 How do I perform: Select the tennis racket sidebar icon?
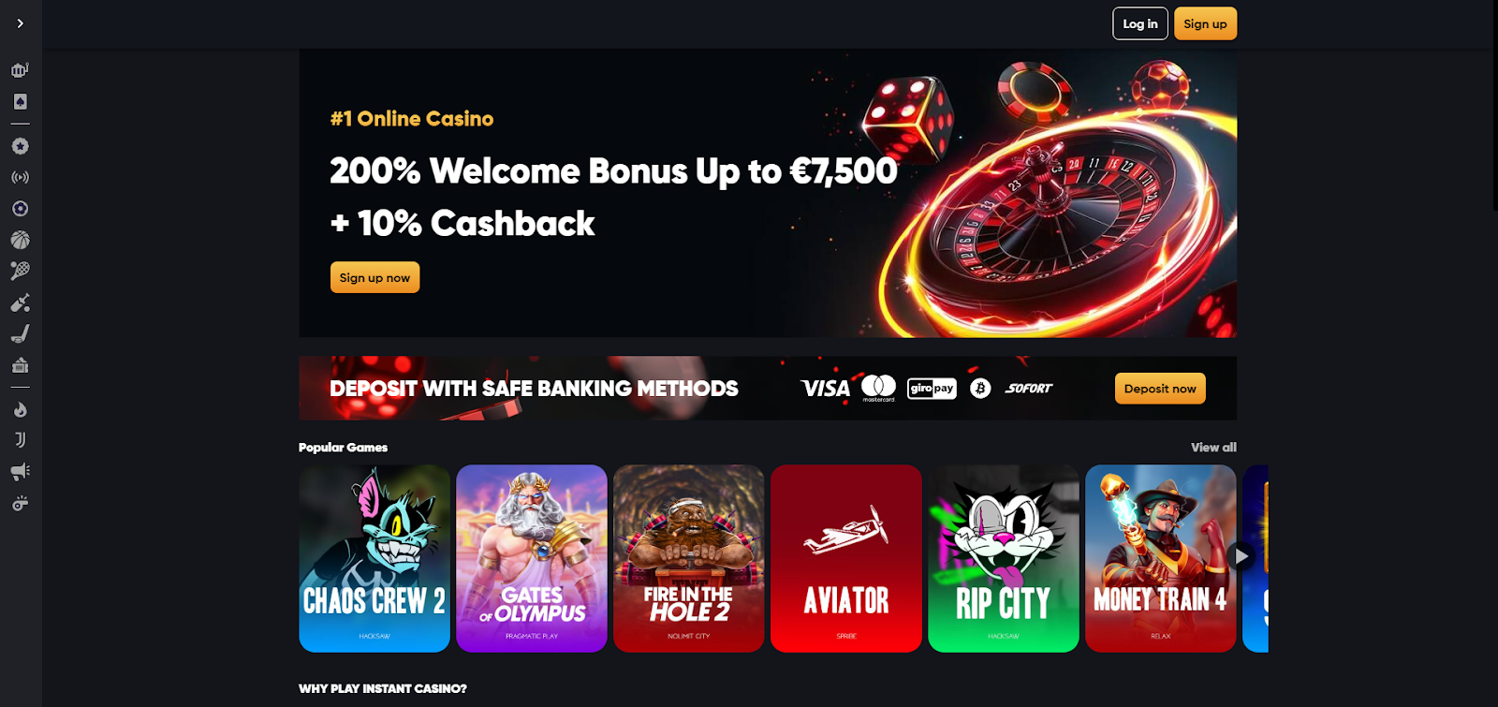[x=20, y=271]
